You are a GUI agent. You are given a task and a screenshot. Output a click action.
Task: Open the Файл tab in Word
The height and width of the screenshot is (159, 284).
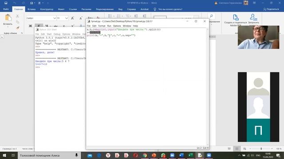(x=6, y=9)
